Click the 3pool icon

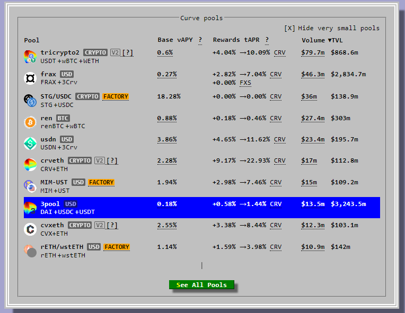[30, 208]
